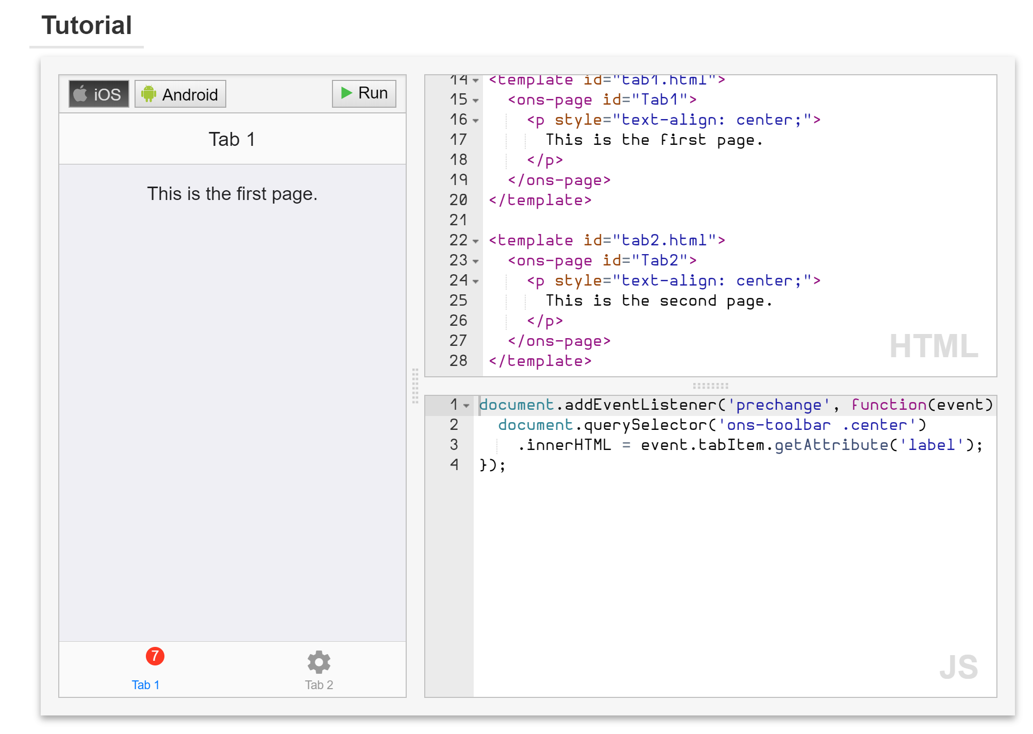
Task: Select Tab 1 label in bottom tabbar
Action: (x=145, y=685)
